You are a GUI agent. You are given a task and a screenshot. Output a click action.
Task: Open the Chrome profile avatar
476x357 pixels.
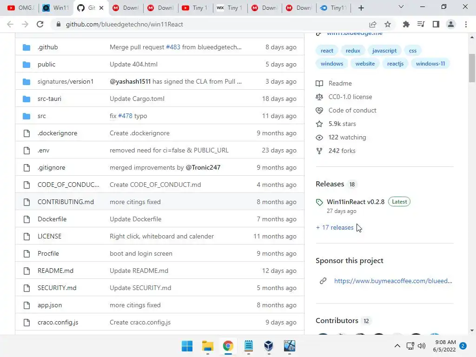[x=451, y=24]
